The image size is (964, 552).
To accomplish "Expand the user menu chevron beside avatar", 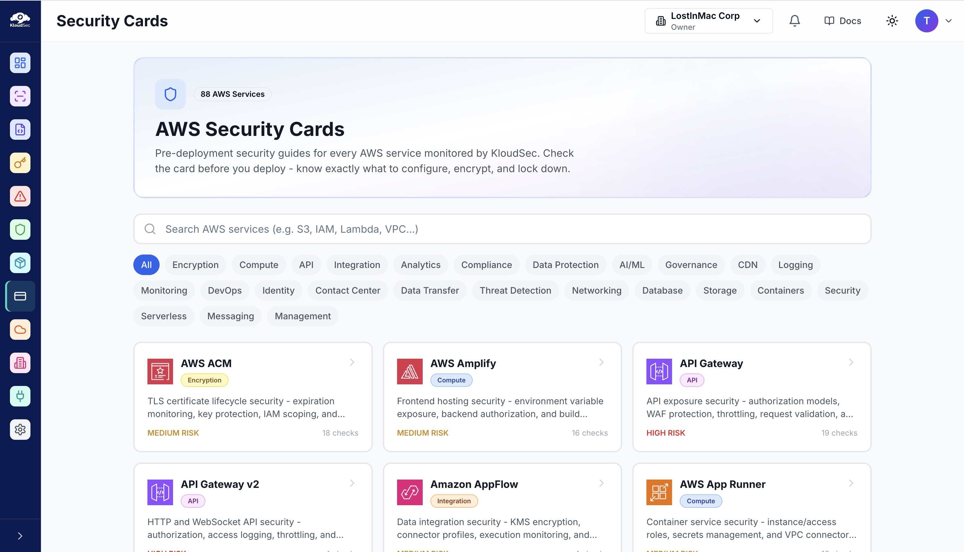I will [949, 21].
